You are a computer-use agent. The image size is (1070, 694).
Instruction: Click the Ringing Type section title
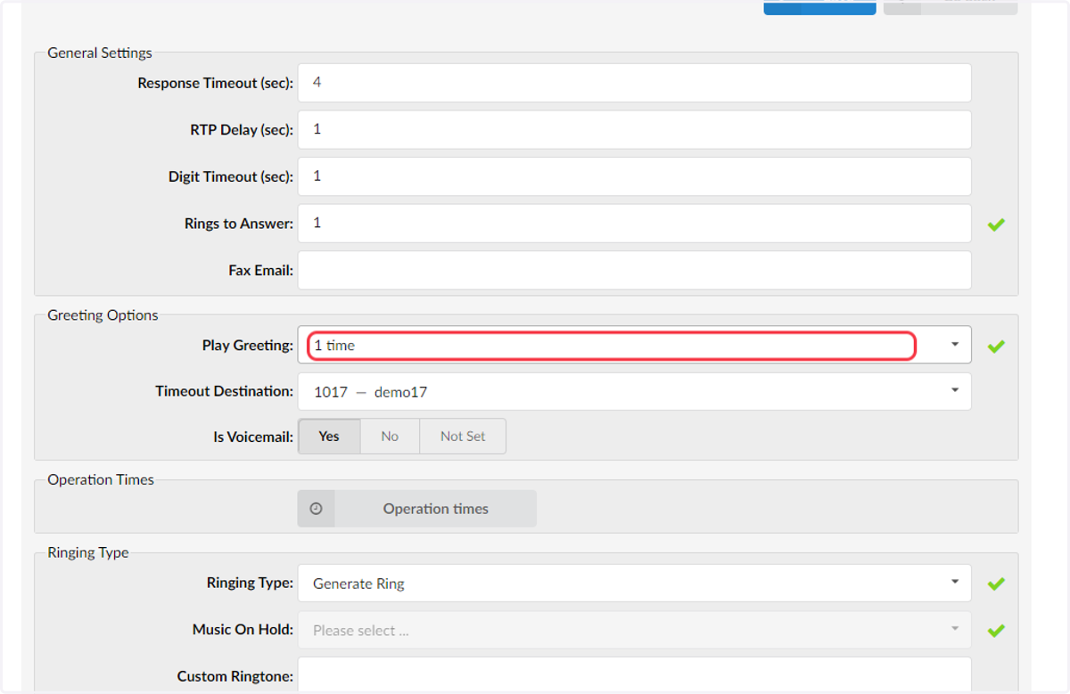[x=88, y=552]
